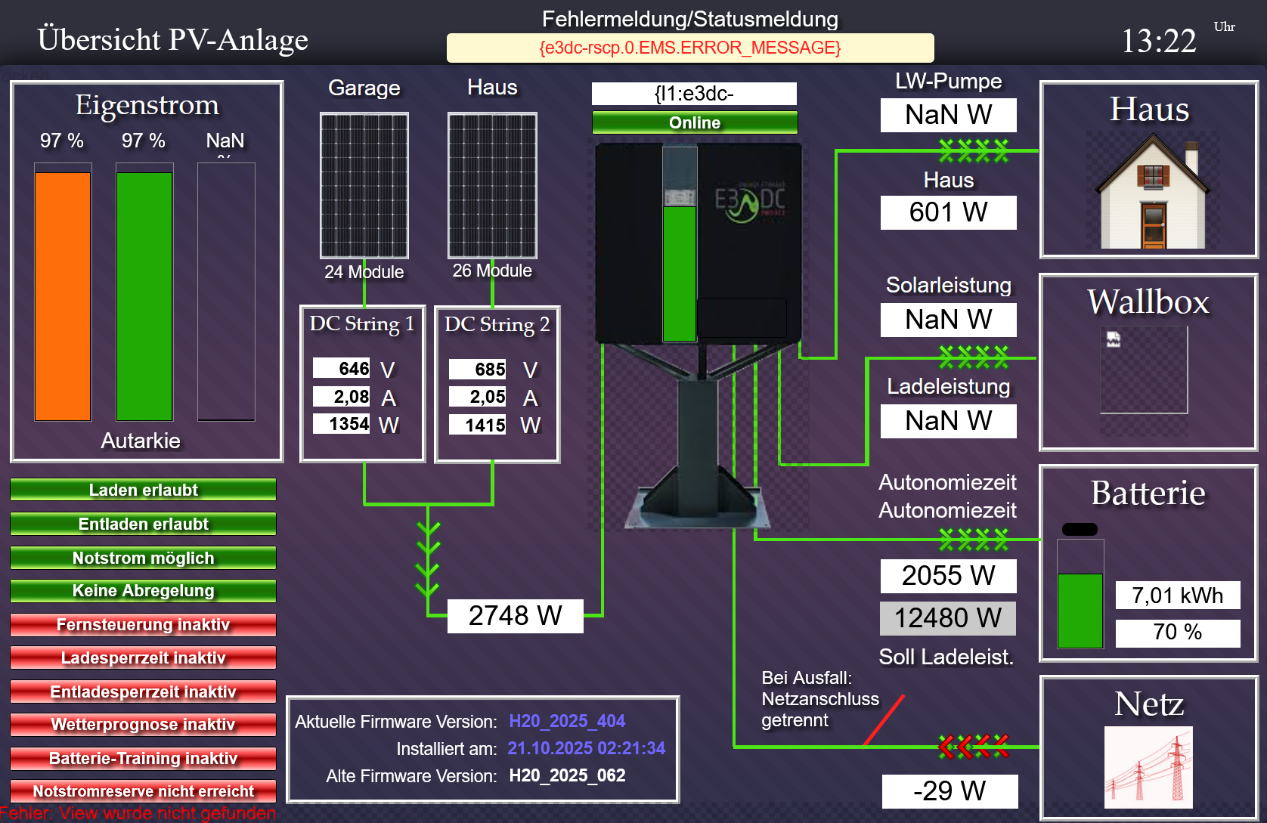Click the flow arrows below Autonomiezeit label
Image resolution: width=1267 pixels, height=823 pixels.
tap(974, 540)
